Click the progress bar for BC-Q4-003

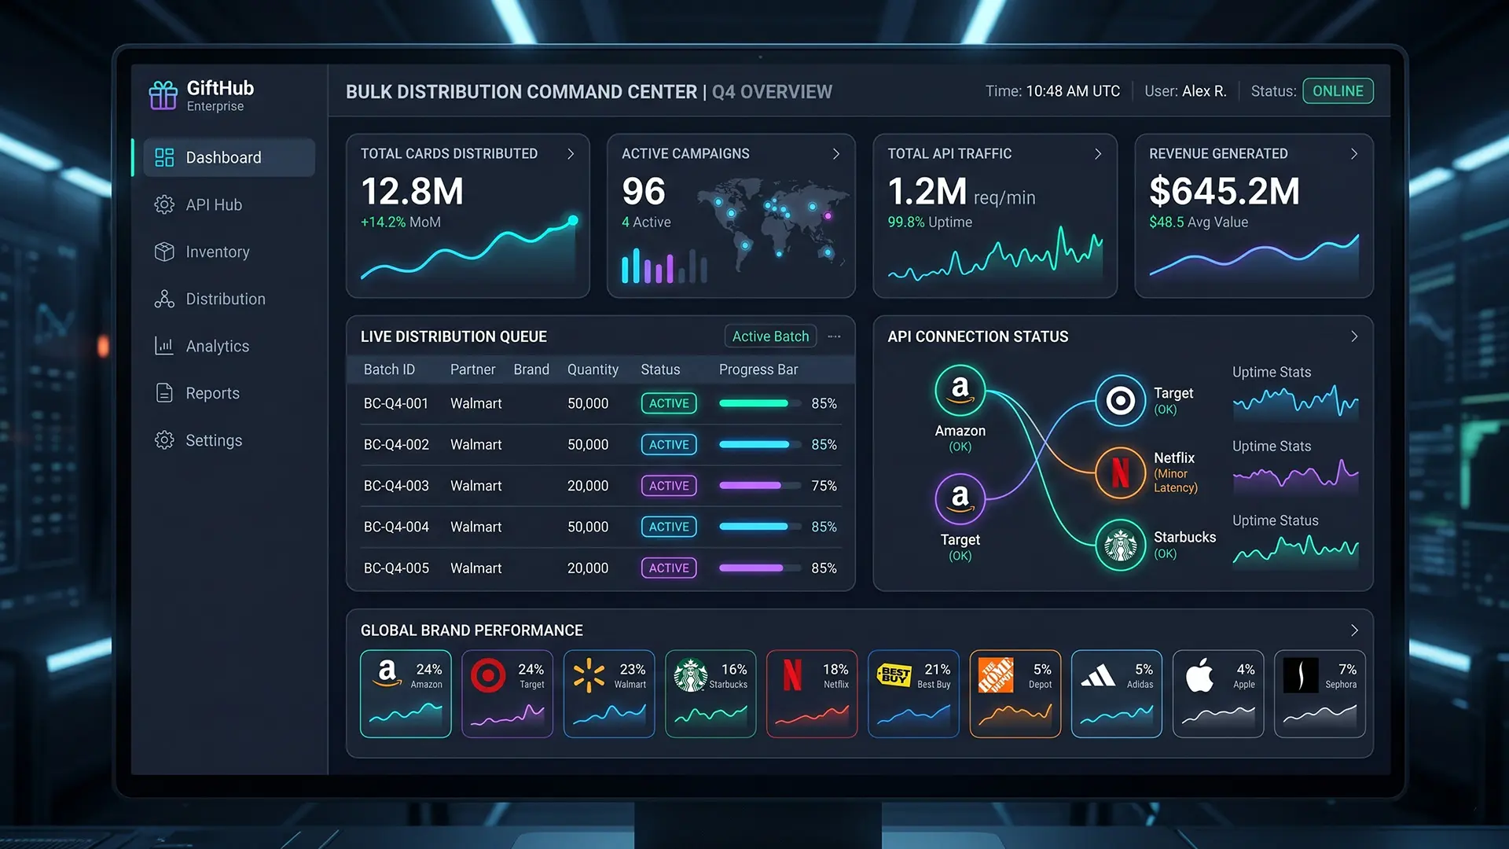[760, 486]
